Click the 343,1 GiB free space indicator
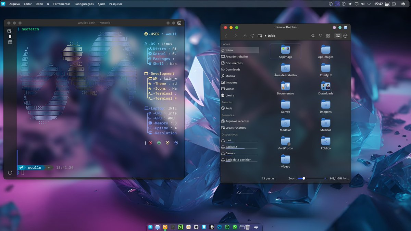 [x=338, y=178]
